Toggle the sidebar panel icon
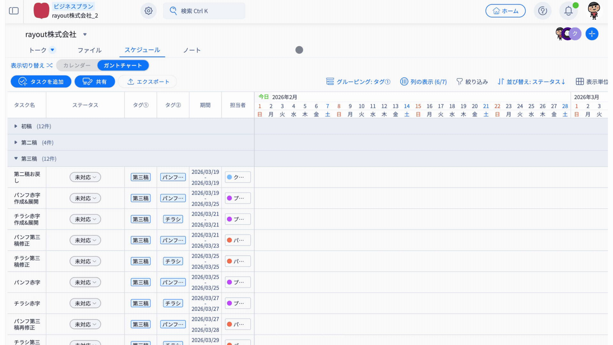This screenshot has width=613, height=345. coord(14,11)
